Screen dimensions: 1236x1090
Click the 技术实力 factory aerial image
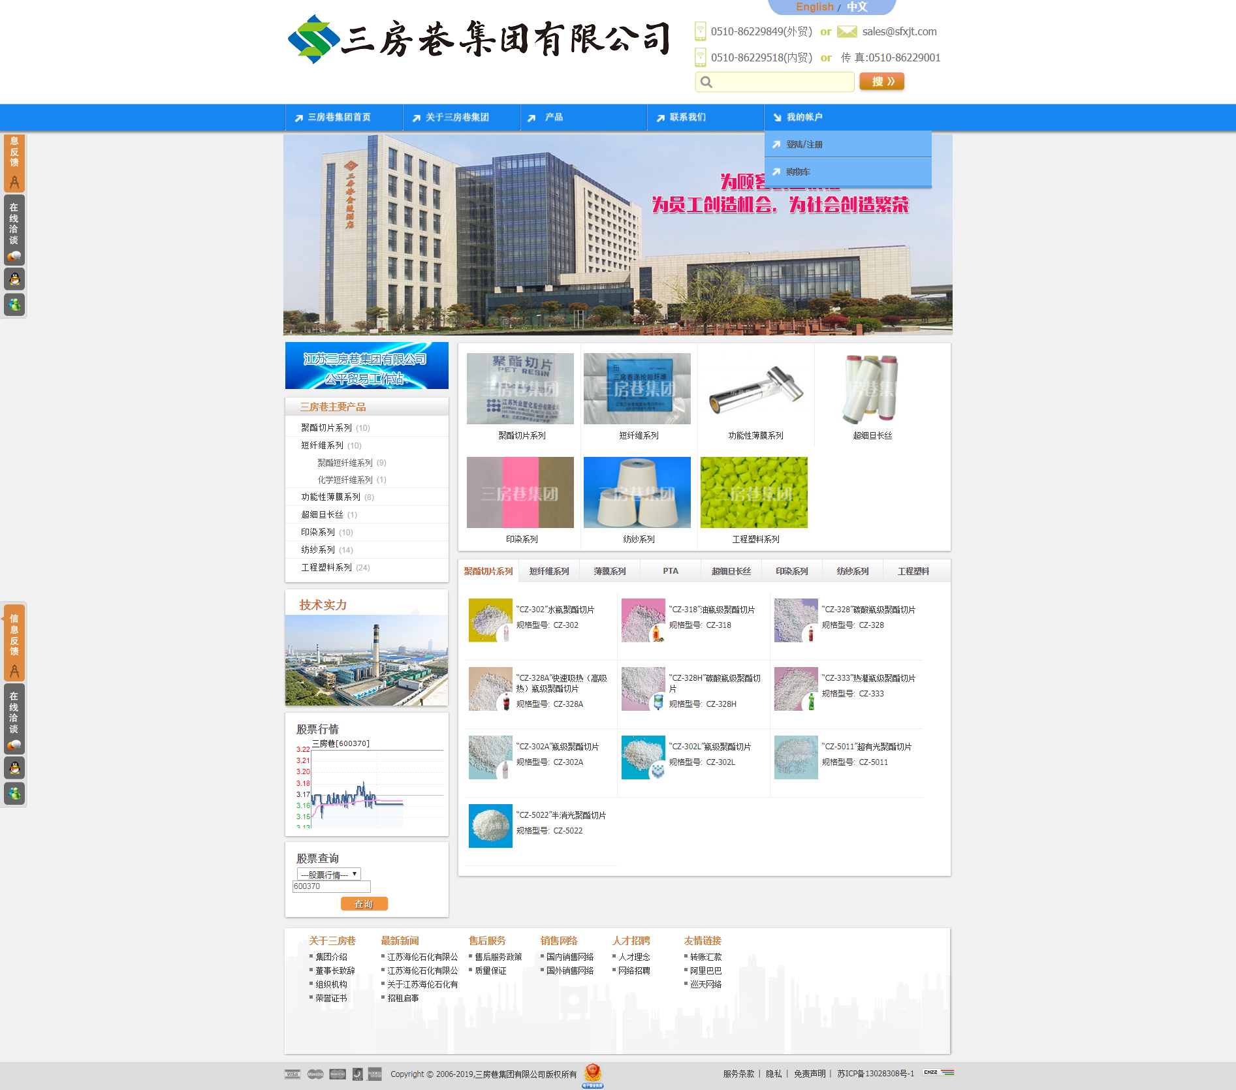(x=367, y=660)
